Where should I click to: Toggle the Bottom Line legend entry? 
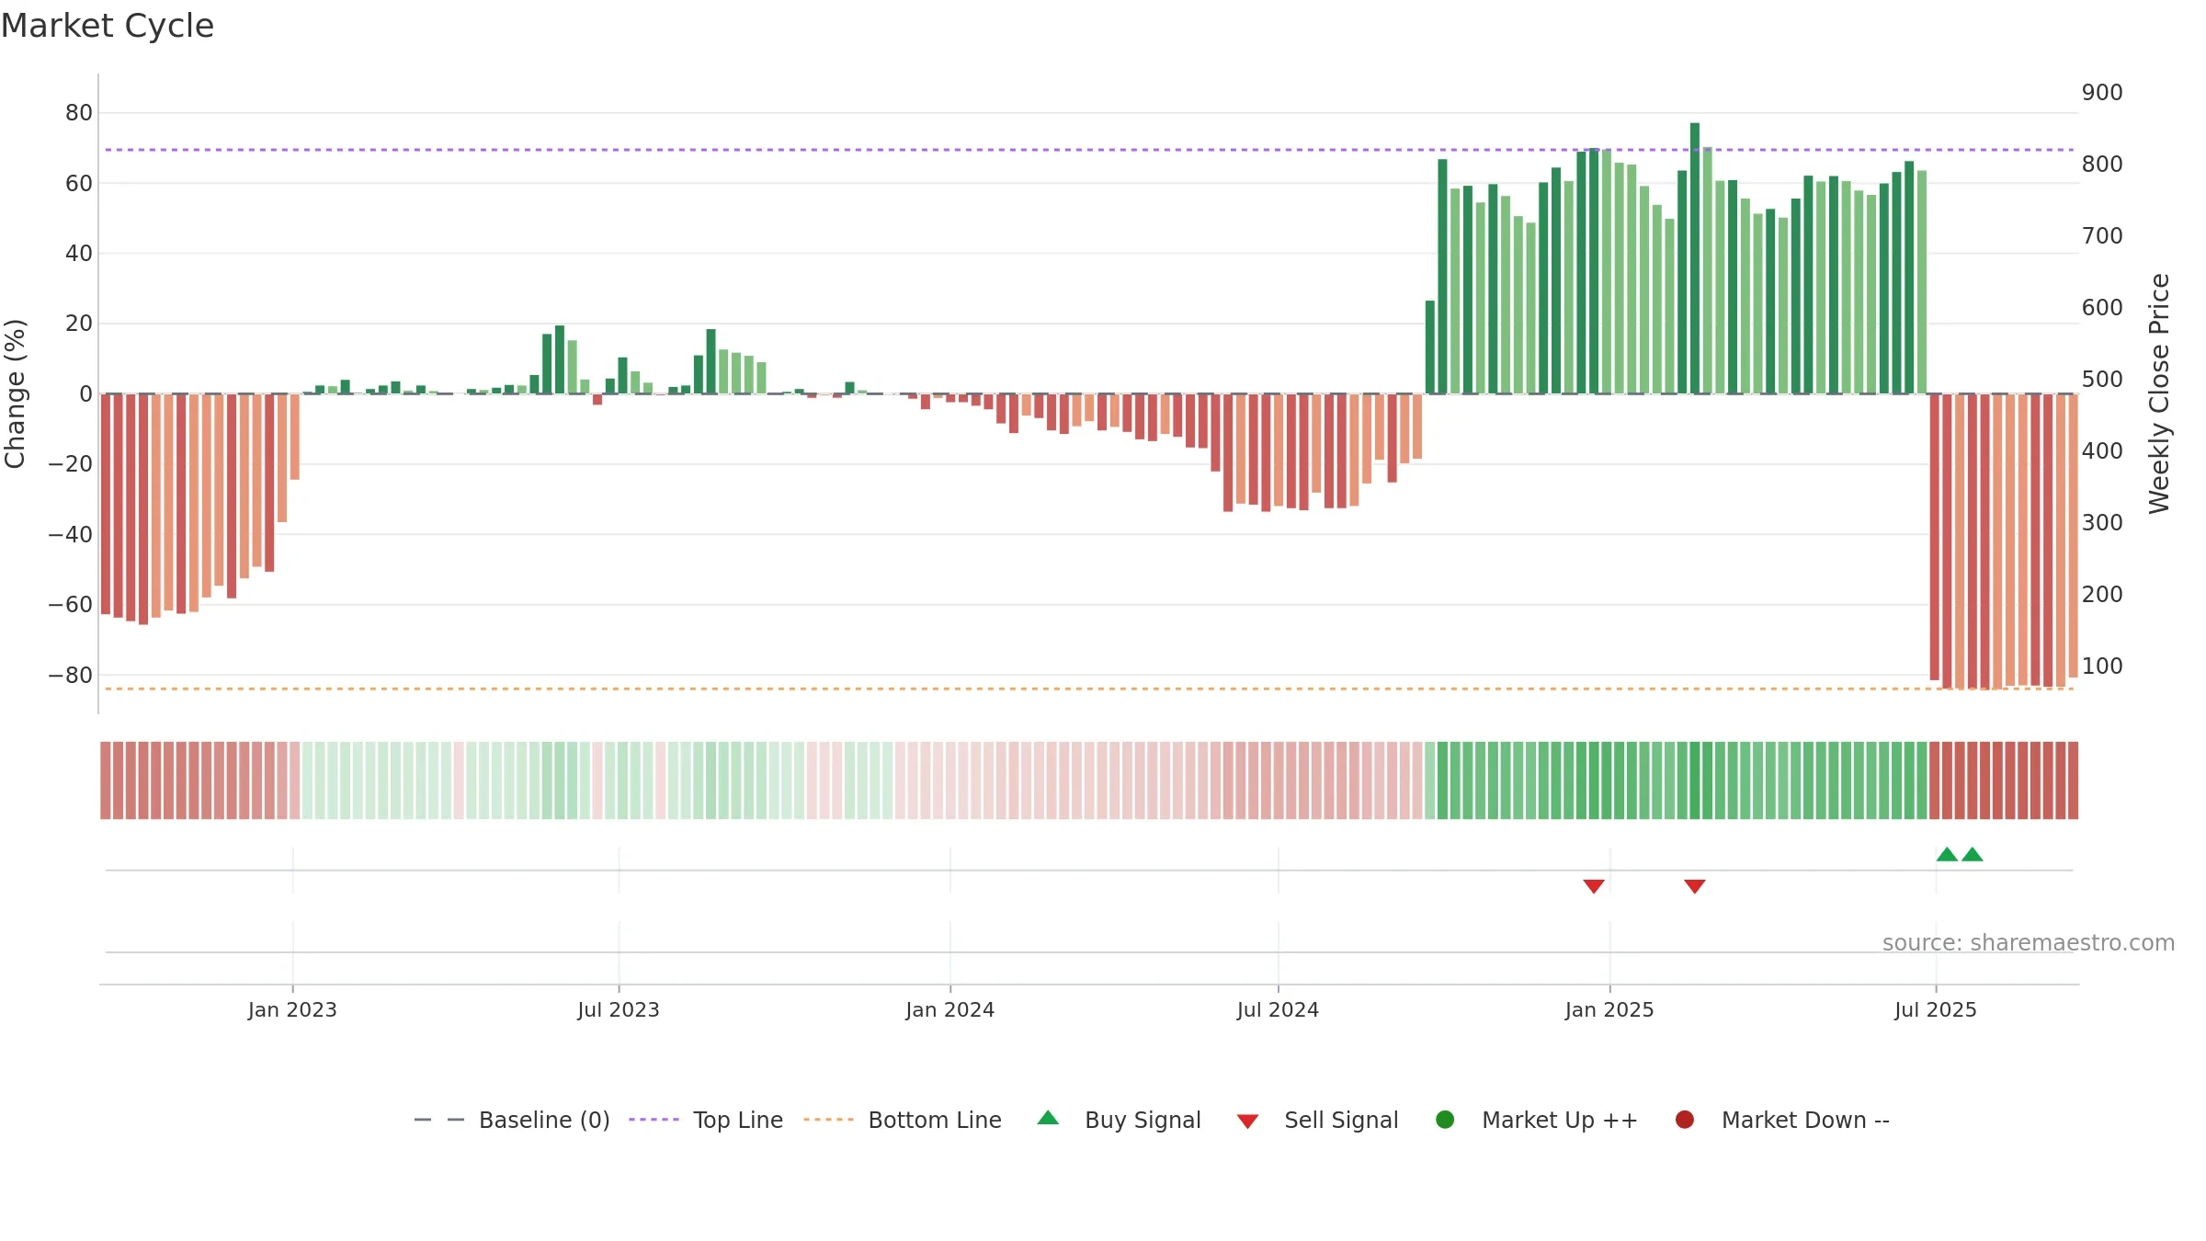tap(903, 1120)
